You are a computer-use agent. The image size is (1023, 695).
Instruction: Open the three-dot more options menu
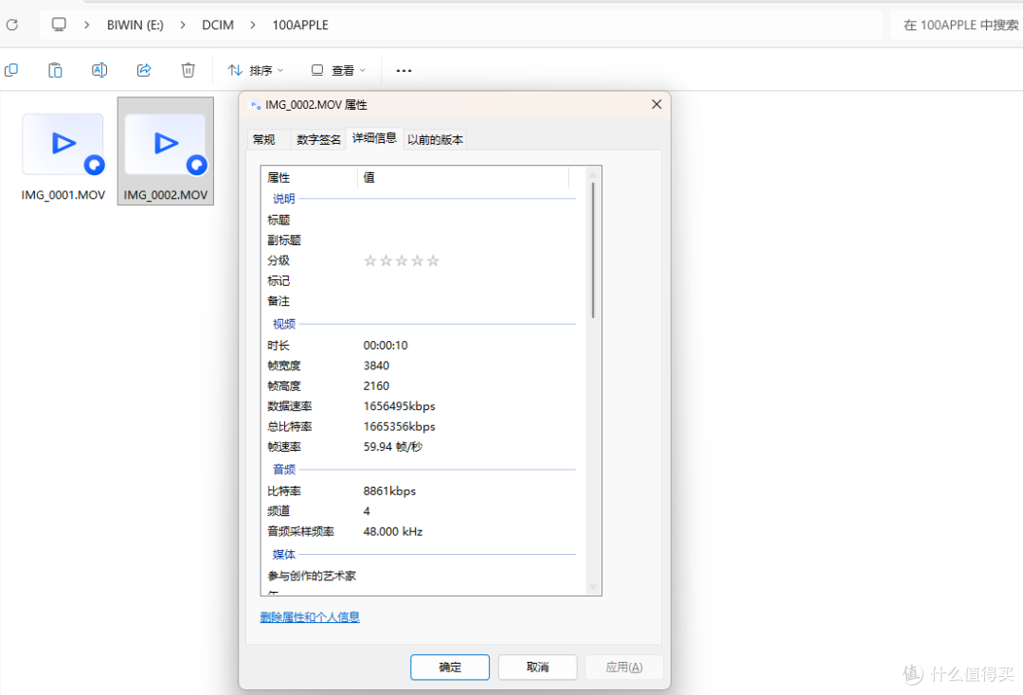(x=404, y=70)
